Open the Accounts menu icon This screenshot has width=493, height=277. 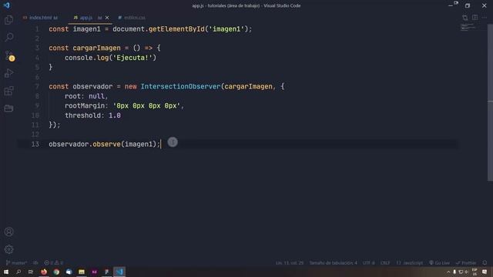[8, 232]
